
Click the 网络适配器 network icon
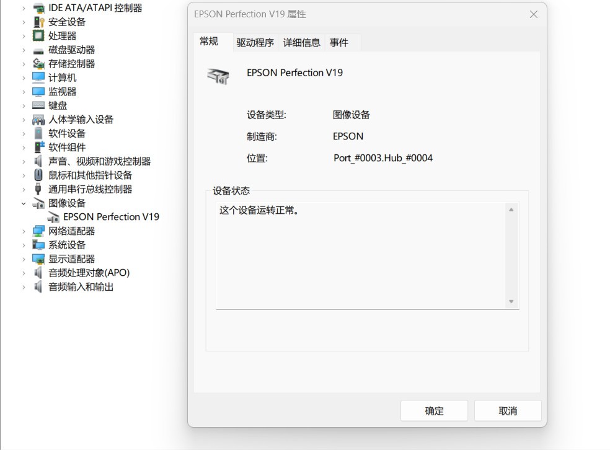[38, 231]
